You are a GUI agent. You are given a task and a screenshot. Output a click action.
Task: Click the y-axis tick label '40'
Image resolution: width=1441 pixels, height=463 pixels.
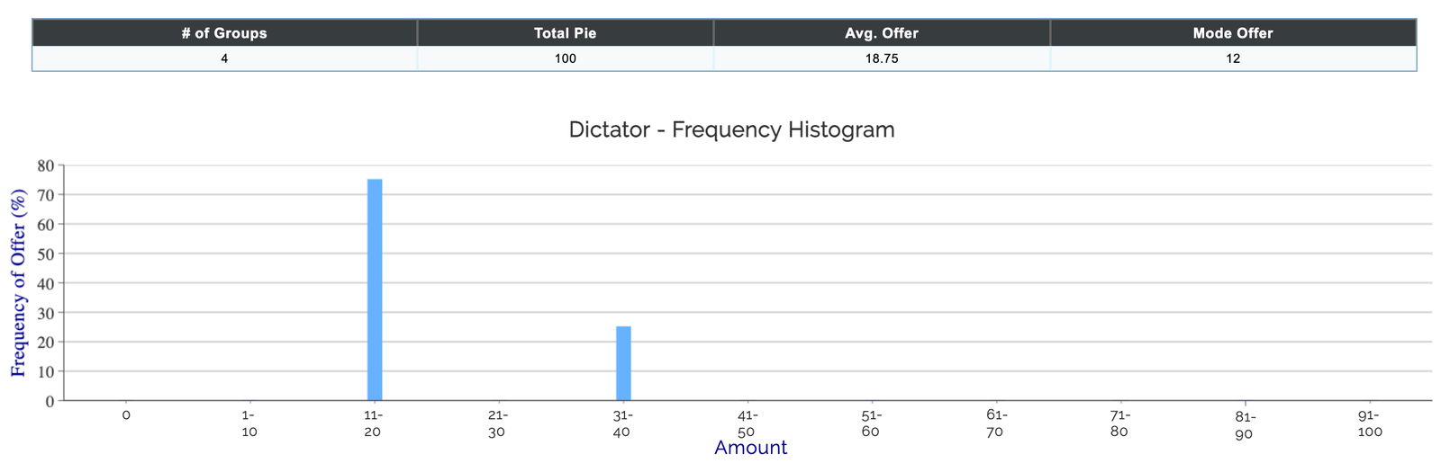tap(46, 283)
